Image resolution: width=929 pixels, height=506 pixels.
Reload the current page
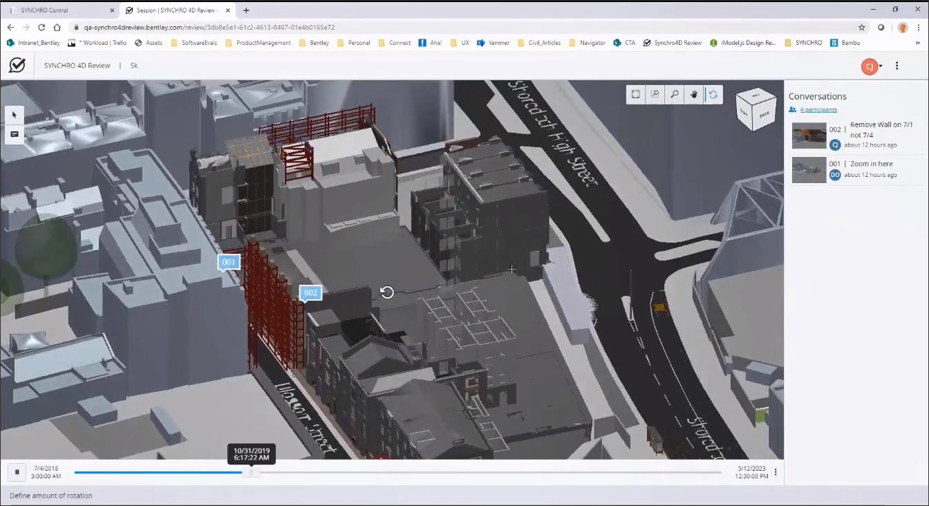(41, 28)
